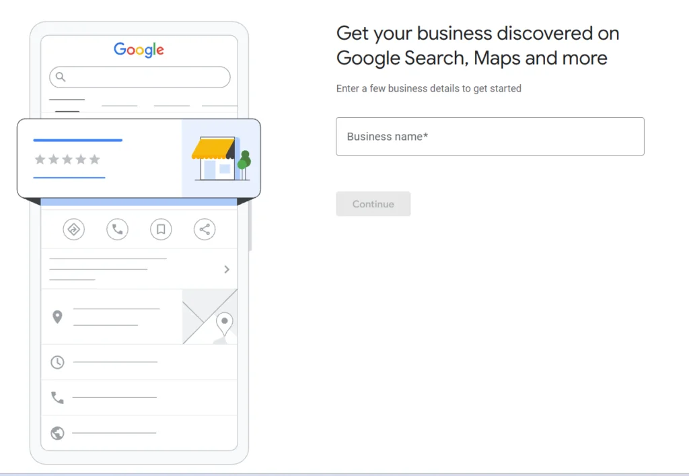Click the storefront illustration with yellow awning
This screenshot has height=476, width=689.
click(x=221, y=158)
